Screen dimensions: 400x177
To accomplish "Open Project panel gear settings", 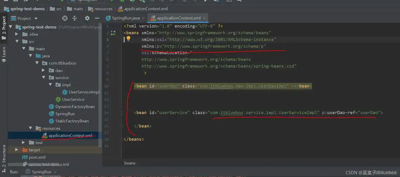I will point(87,18).
